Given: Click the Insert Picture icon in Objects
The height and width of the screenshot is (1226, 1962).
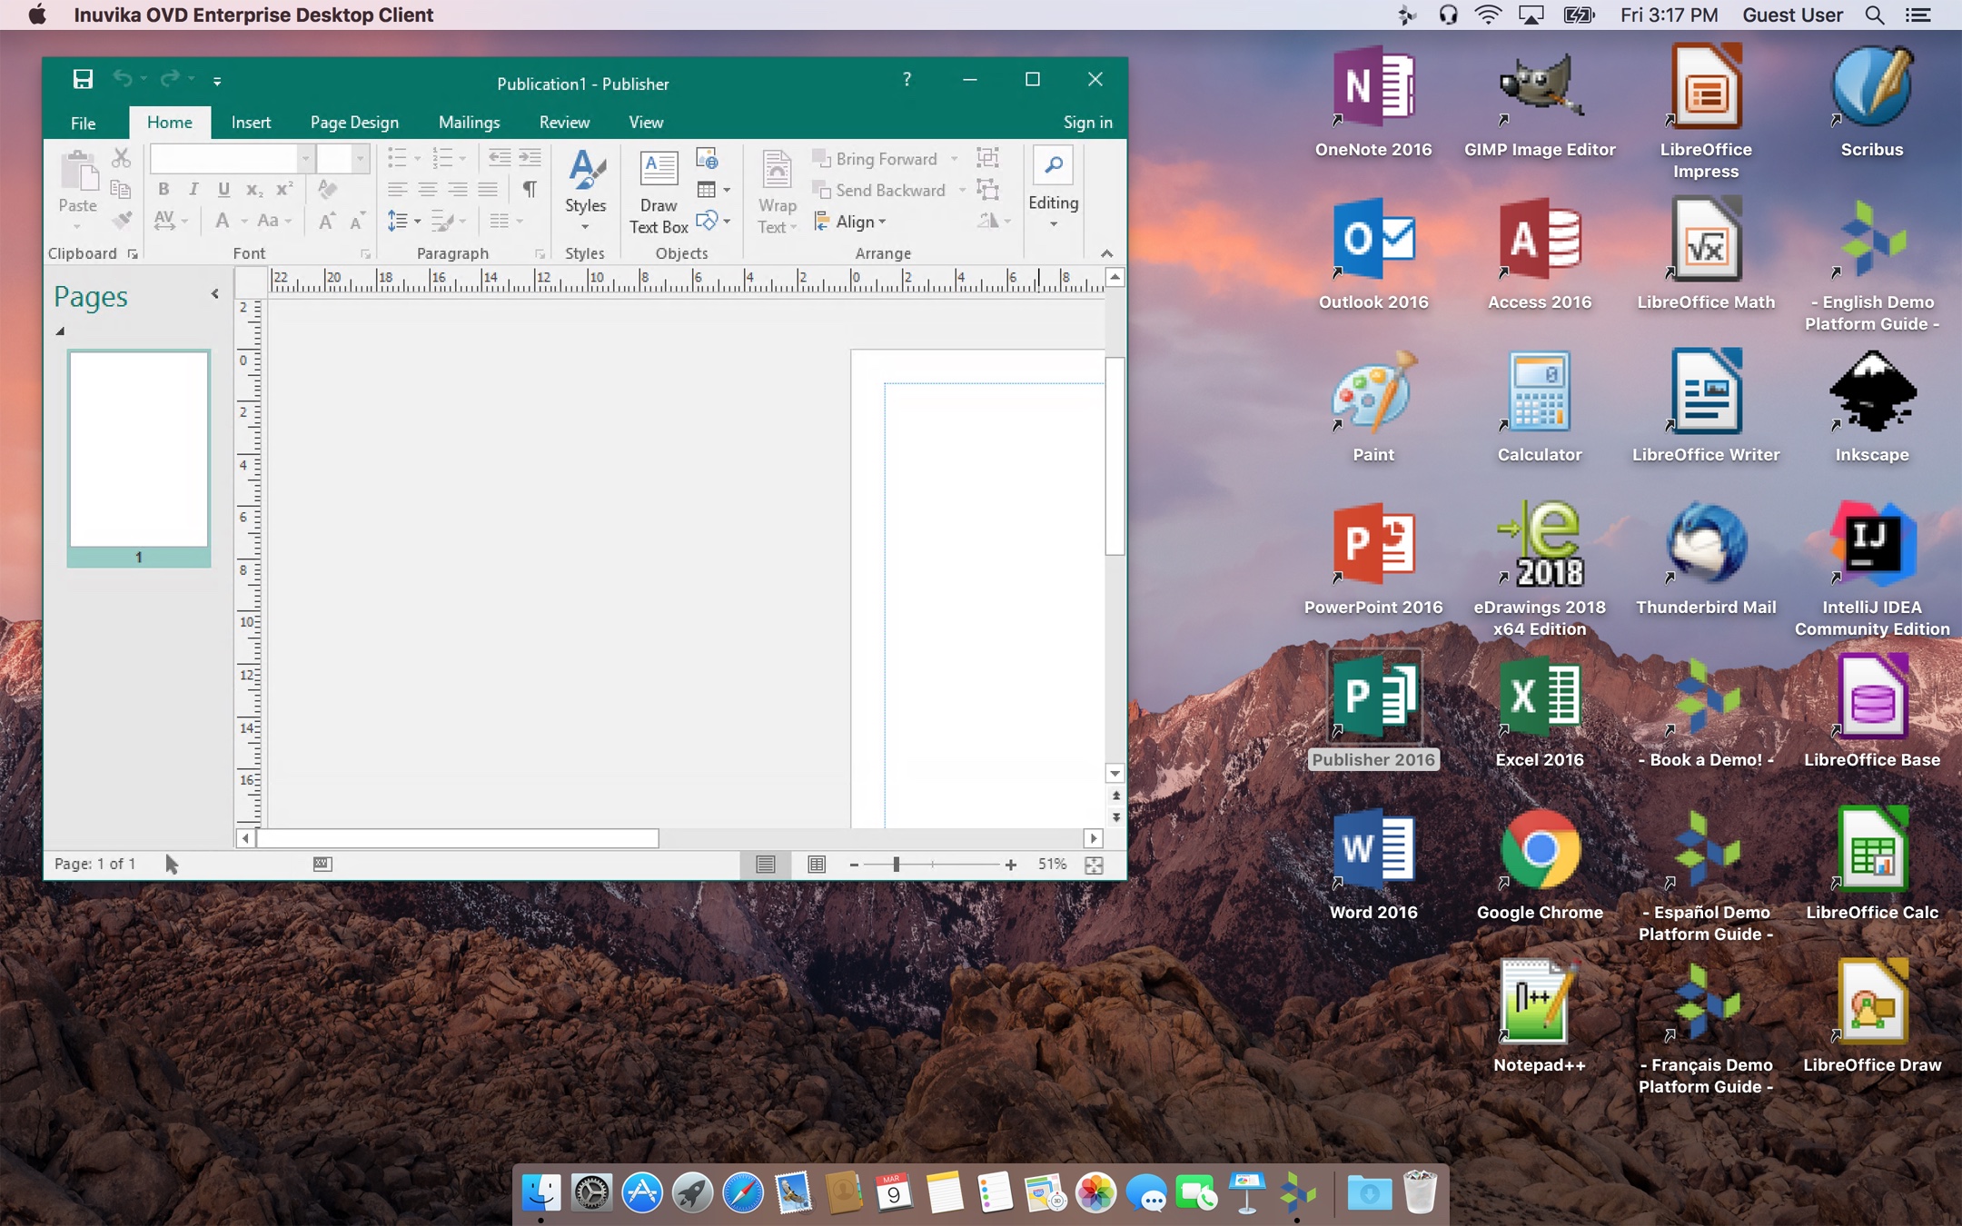Looking at the screenshot, I should pyautogui.click(x=707, y=159).
